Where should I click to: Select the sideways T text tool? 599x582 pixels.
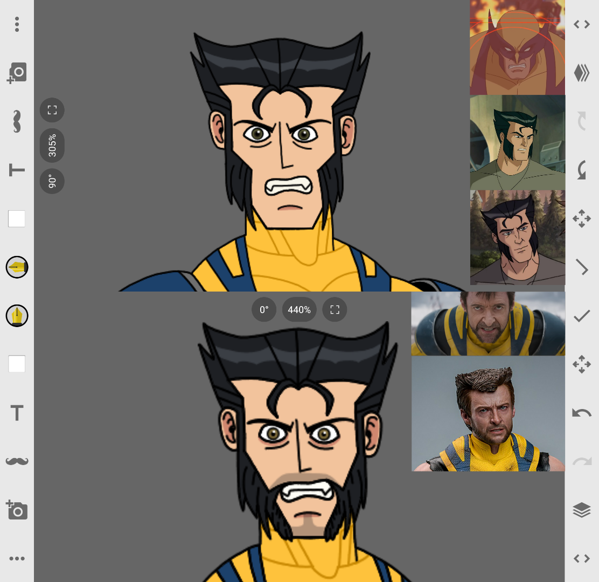pos(17,170)
